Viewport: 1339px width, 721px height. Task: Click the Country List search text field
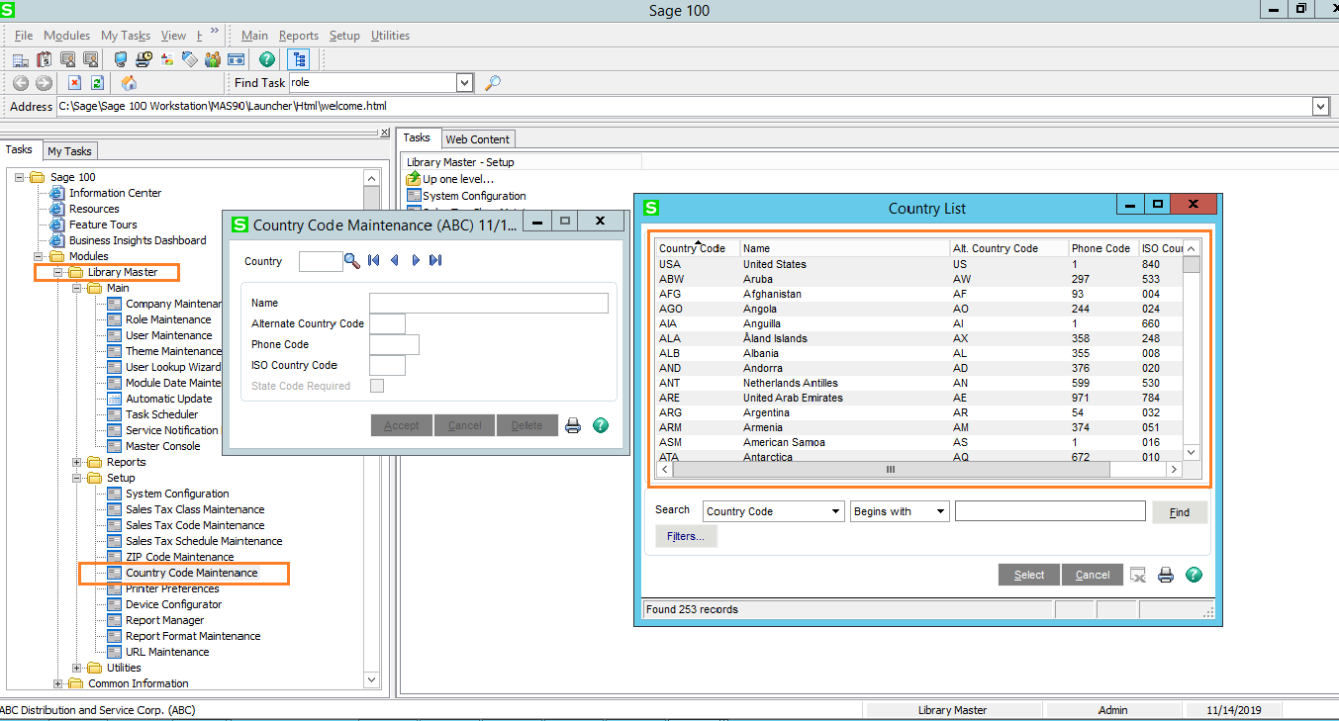[1050, 511]
